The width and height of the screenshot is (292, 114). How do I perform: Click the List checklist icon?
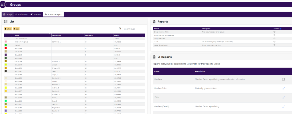(6, 22)
